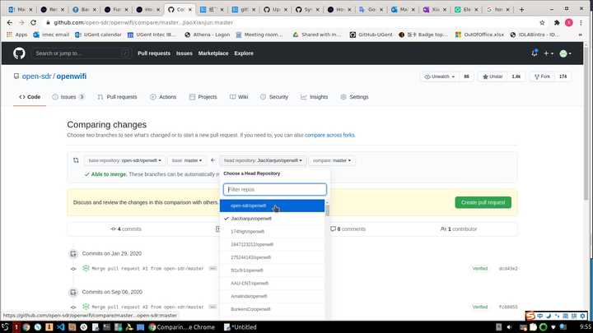The width and height of the screenshot is (593, 333).
Task: Click the swap compare direction icon
Action: (x=76, y=160)
